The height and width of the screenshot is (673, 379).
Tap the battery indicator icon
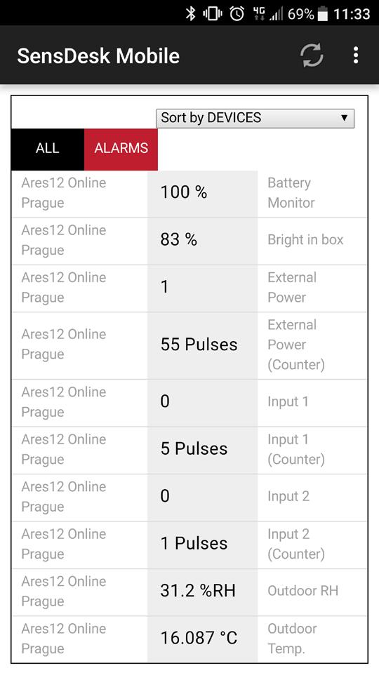point(322,14)
